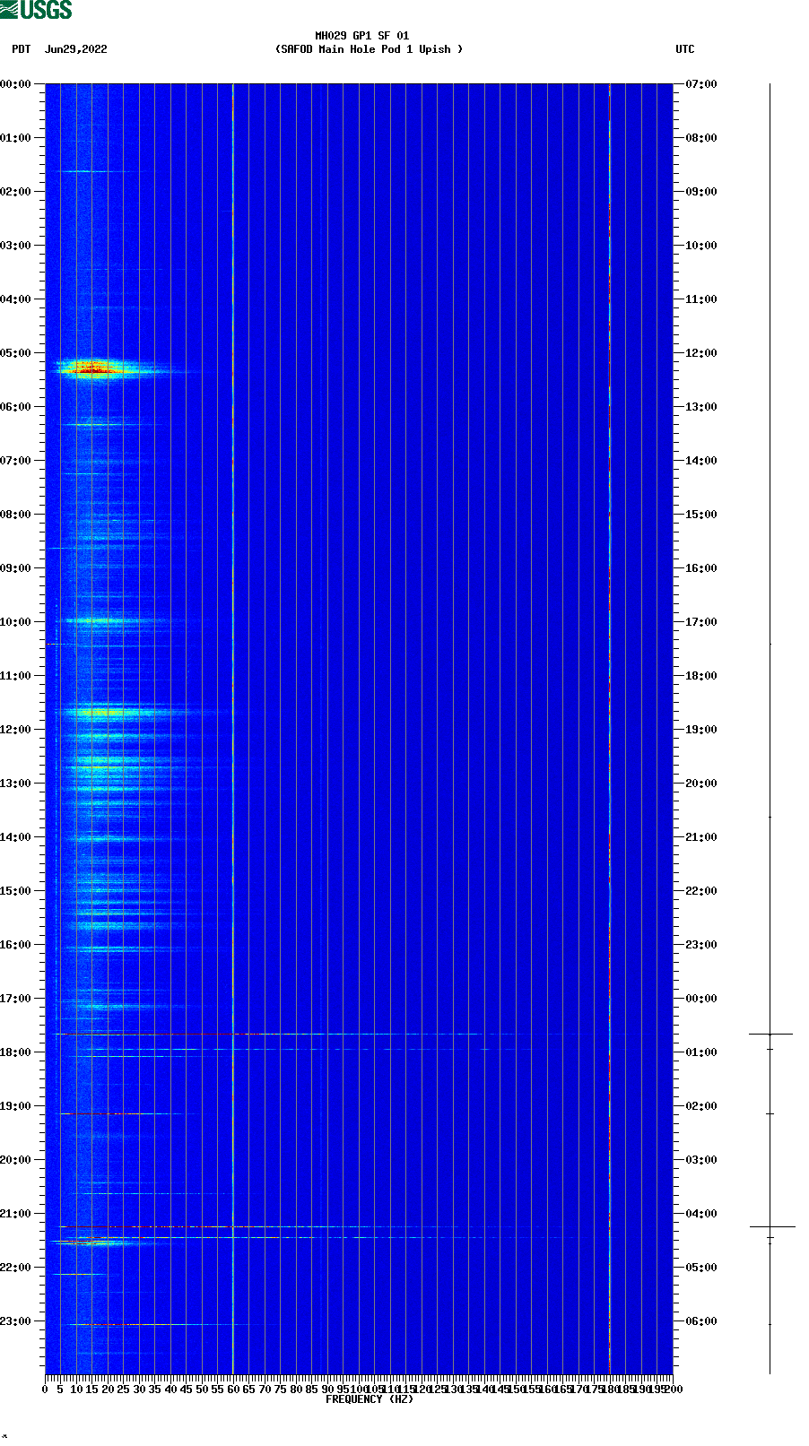
Task: Click the 13:00 UTC time label
Action: [700, 407]
